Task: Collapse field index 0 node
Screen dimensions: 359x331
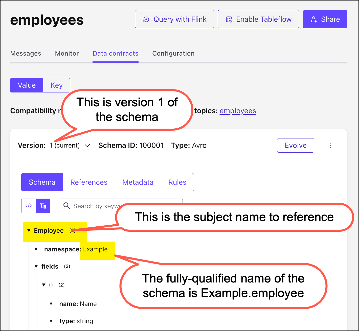Action: coord(44,285)
